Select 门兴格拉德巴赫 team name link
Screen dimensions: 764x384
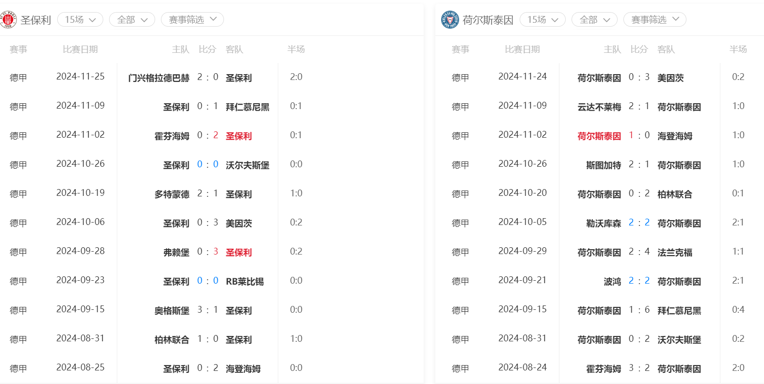(159, 78)
